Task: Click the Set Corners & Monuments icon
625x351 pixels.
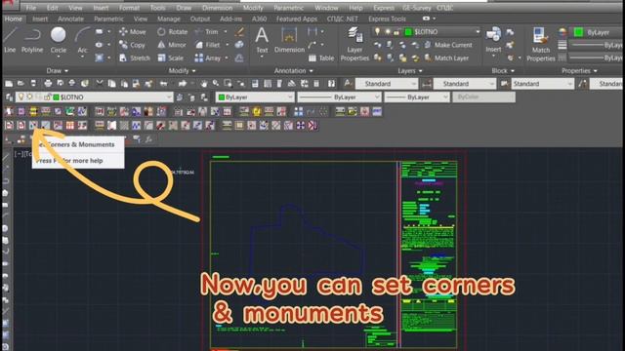Action: point(33,126)
